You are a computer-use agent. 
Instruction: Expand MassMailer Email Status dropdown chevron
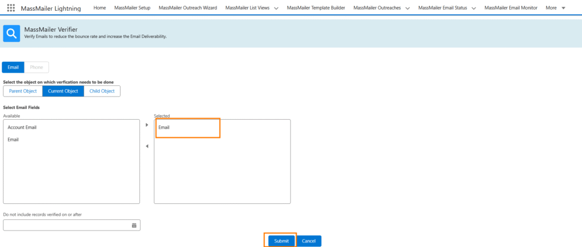pos(473,9)
